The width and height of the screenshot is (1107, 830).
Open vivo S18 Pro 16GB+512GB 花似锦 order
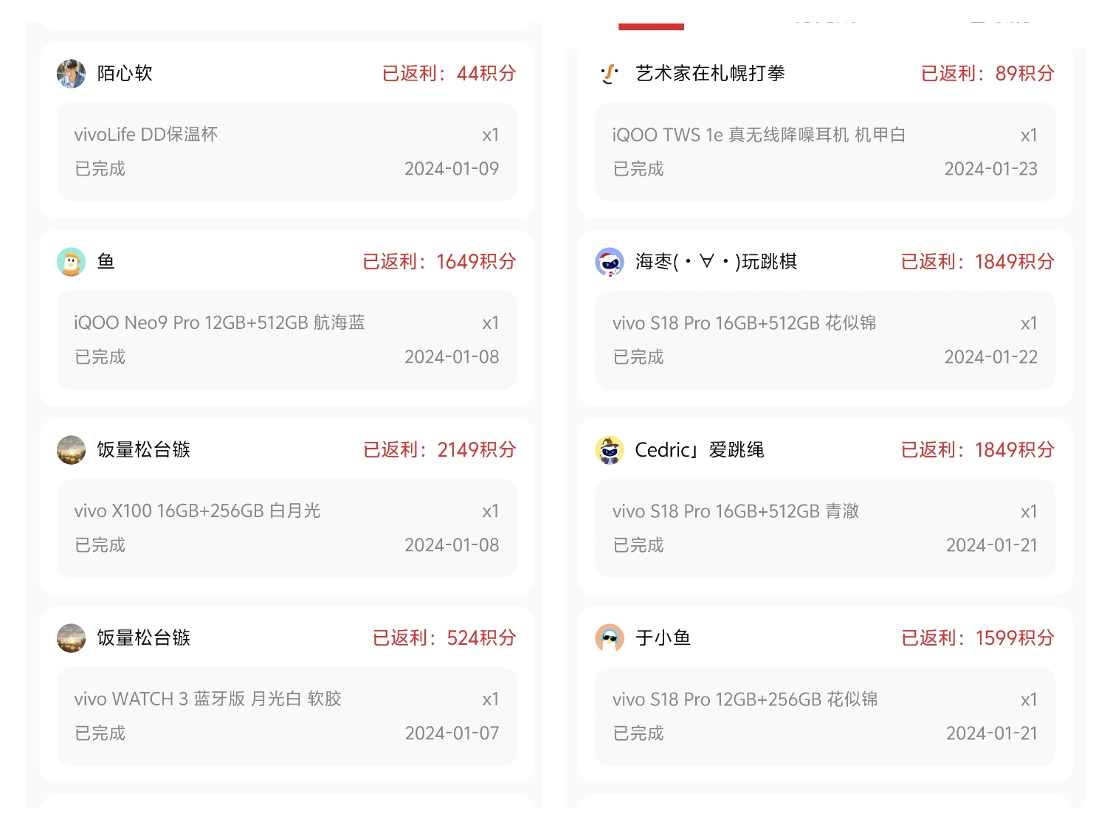[x=825, y=340]
